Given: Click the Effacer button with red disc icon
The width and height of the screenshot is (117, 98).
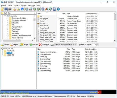Looking at the screenshot, I should tap(14, 45).
